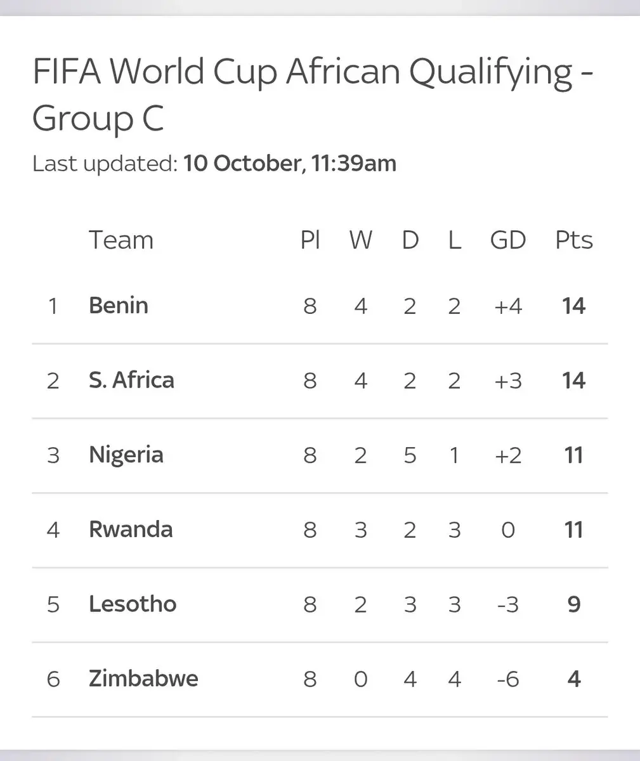Open the S. Africa team link
The height and width of the screenshot is (761, 640).
click(131, 380)
